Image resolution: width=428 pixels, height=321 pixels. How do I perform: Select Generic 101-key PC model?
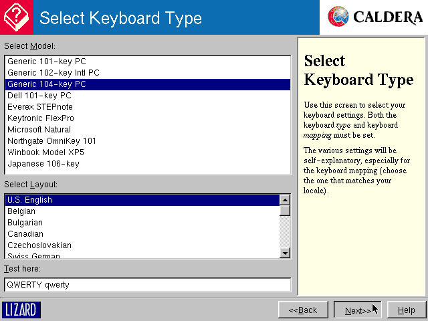click(x=47, y=62)
